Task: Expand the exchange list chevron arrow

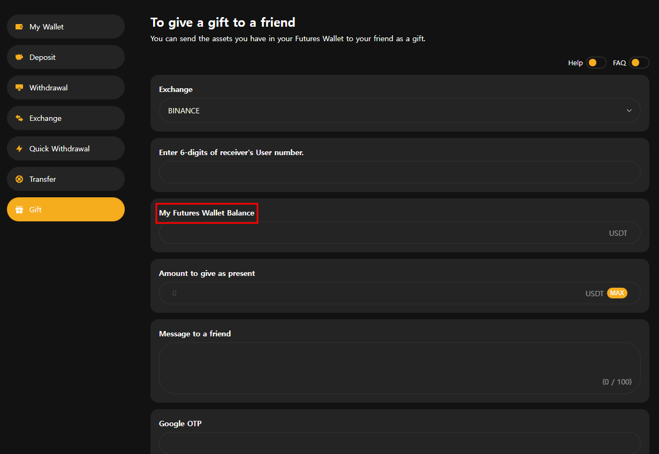Action: pos(629,111)
